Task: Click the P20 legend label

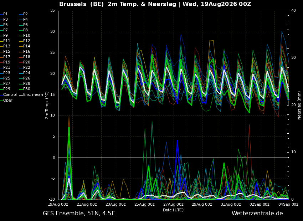Action: [x=25, y=62]
